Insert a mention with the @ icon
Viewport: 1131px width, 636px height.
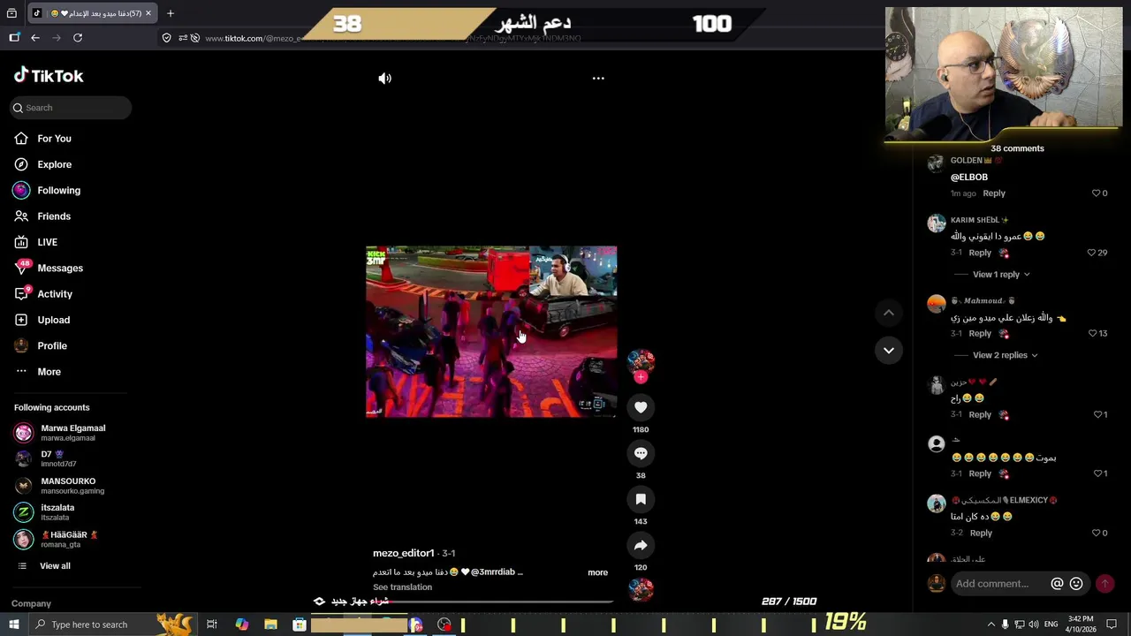[x=1057, y=584]
